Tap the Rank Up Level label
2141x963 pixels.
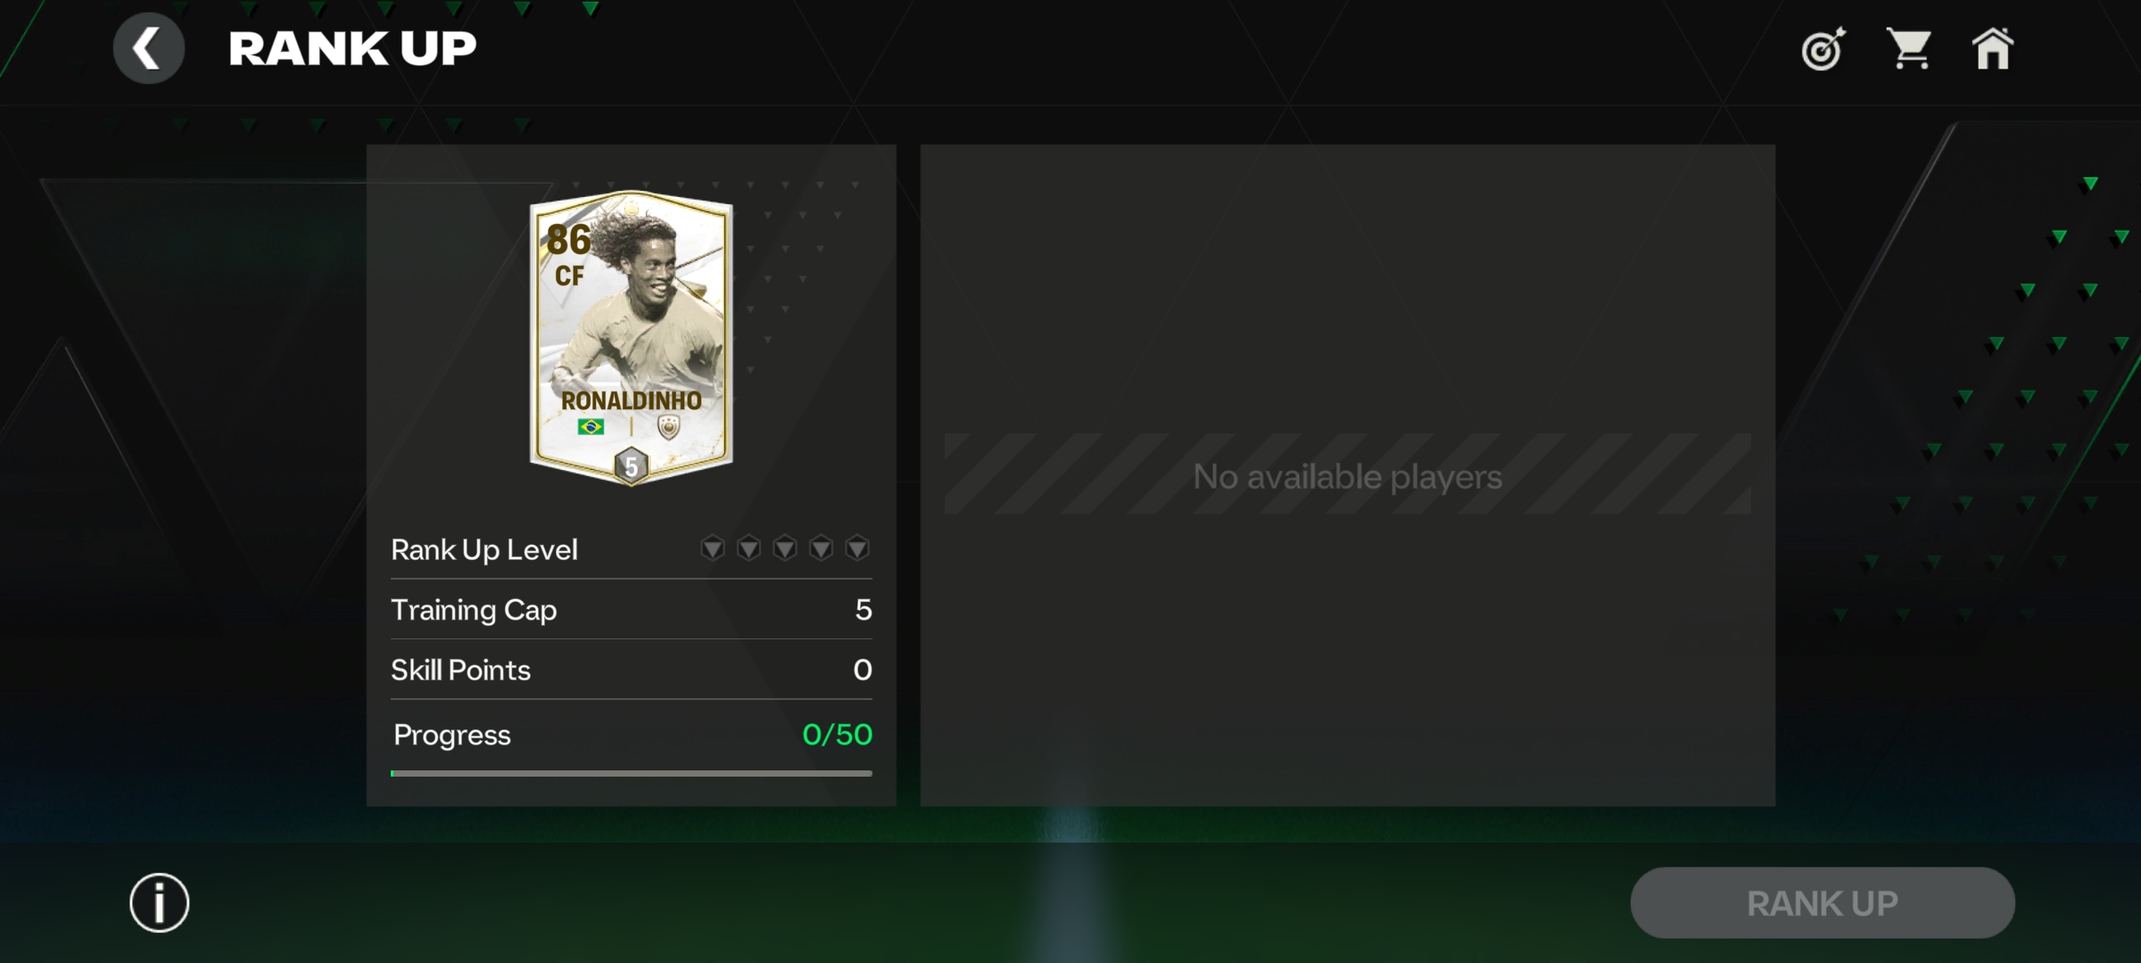484,549
